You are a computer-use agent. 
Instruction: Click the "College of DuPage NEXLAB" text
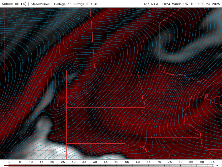(76, 4)
